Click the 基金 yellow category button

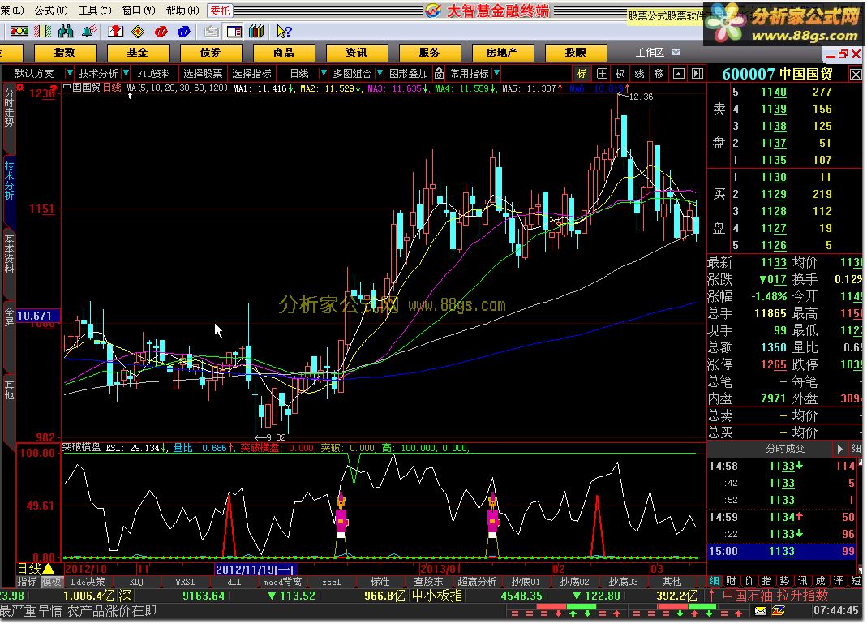pos(138,53)
